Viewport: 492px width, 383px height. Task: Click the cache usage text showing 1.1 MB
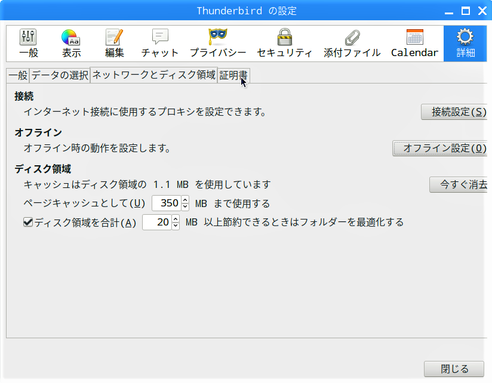[x=147, y=184]
